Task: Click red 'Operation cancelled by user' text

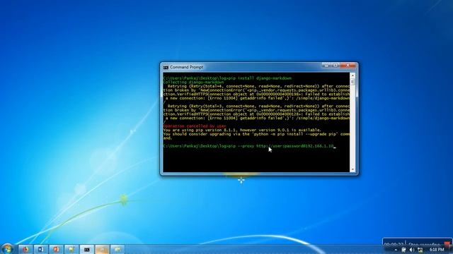Action: 195,126
